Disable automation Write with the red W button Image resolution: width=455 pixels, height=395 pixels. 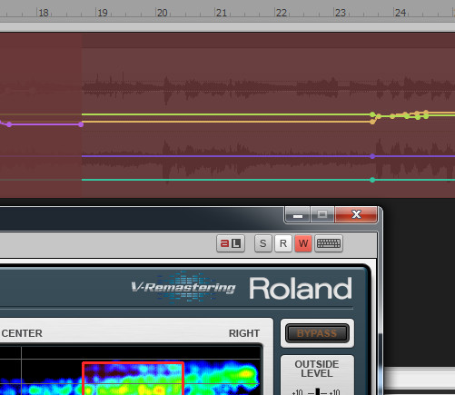(303, 243)
